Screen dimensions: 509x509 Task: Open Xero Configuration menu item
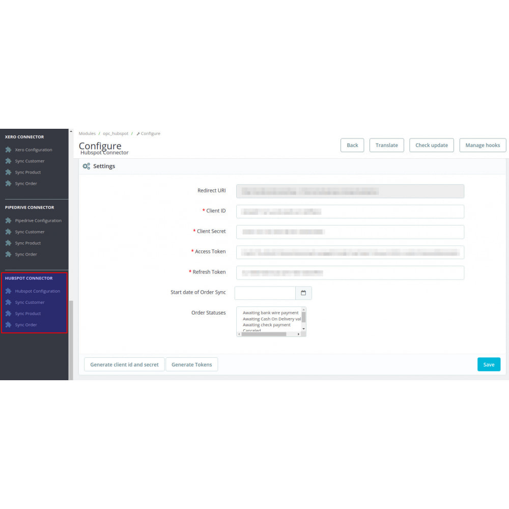click(34, 150)
